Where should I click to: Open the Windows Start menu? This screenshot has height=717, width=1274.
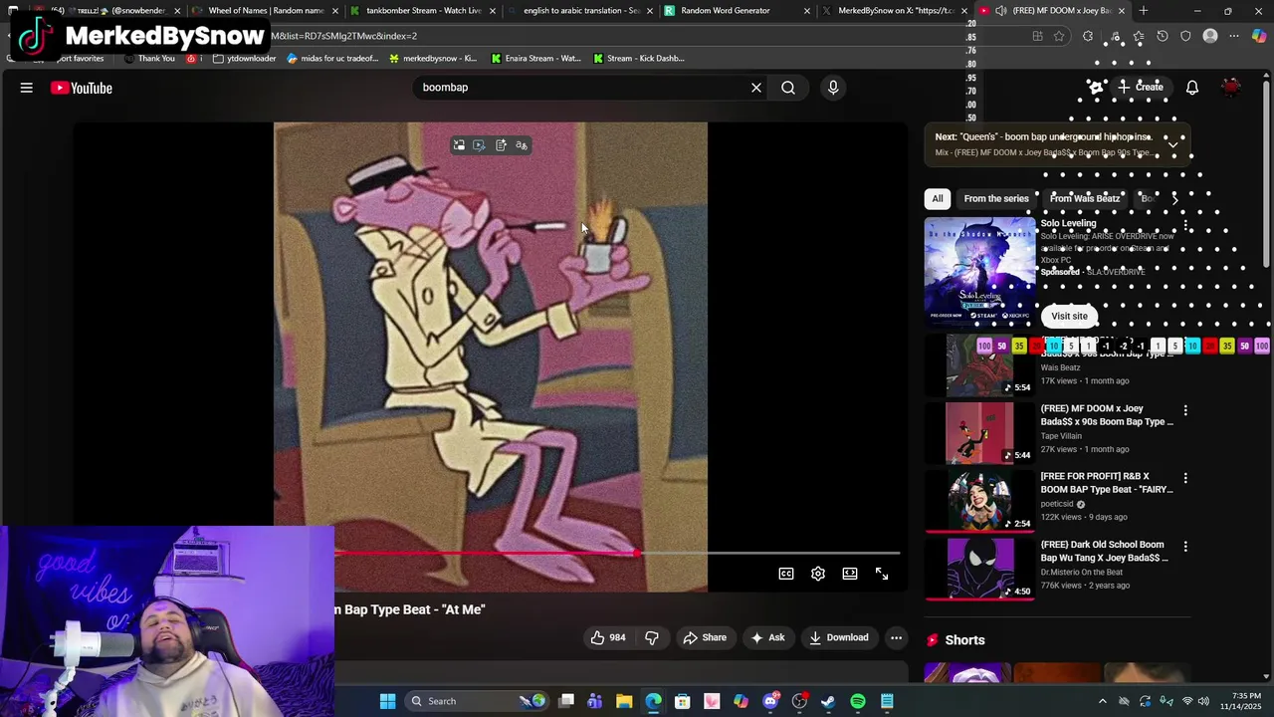[x=387, y=701]
